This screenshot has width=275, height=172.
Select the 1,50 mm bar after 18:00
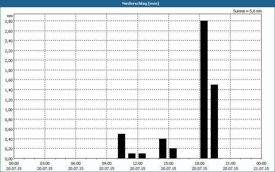[x=214, y=121]
